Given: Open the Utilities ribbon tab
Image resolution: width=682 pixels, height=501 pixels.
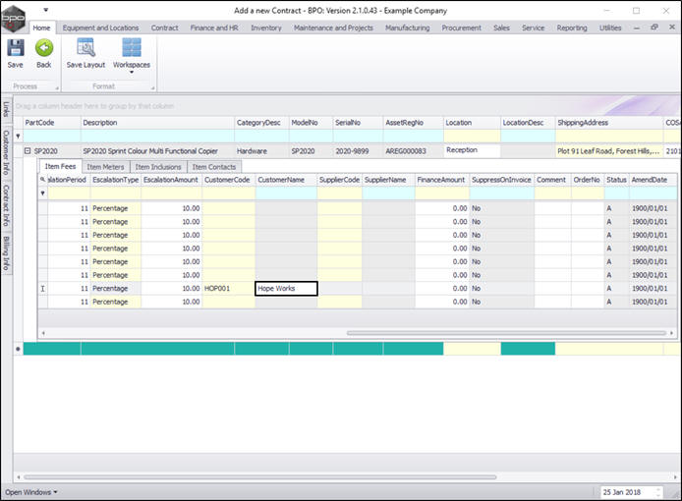Looking at the screenshot, I should (610, 28).
